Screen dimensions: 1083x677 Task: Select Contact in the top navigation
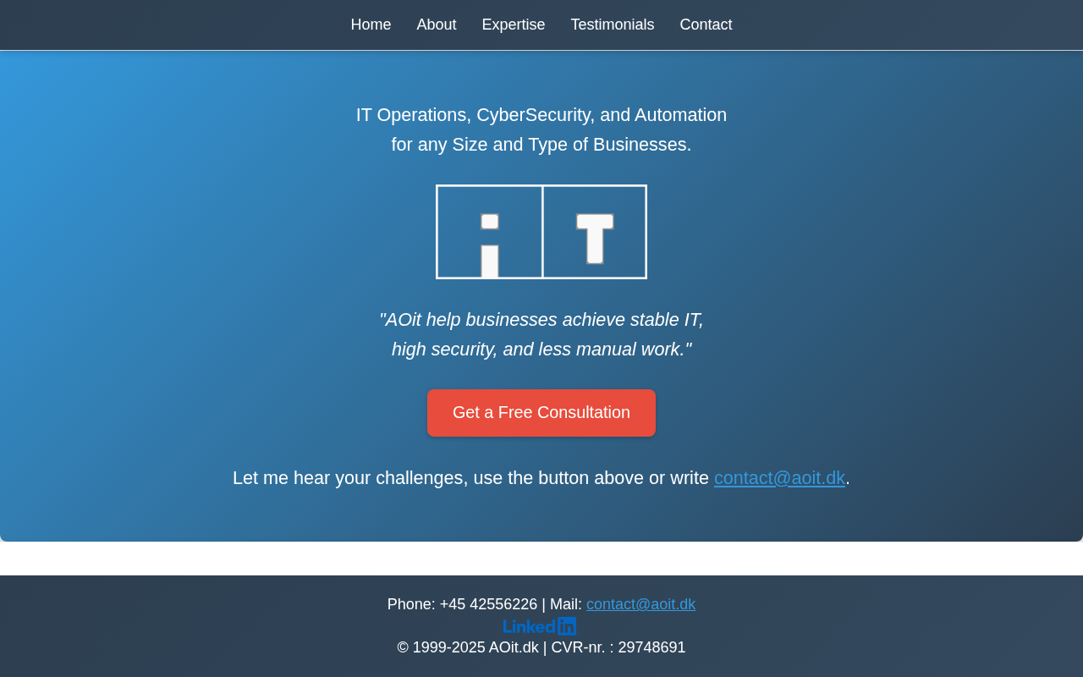[x=706, y=25]
